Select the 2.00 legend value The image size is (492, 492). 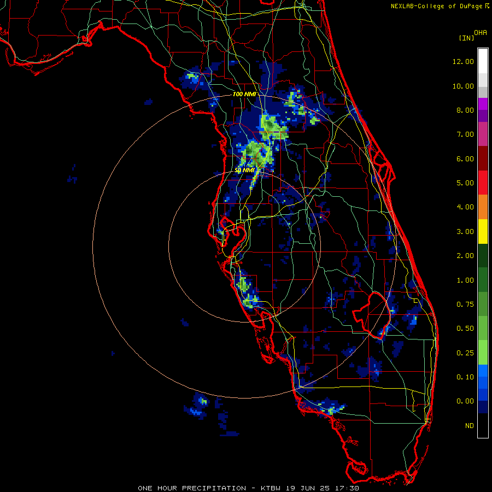pyautogui.click(x=465, y=256)
